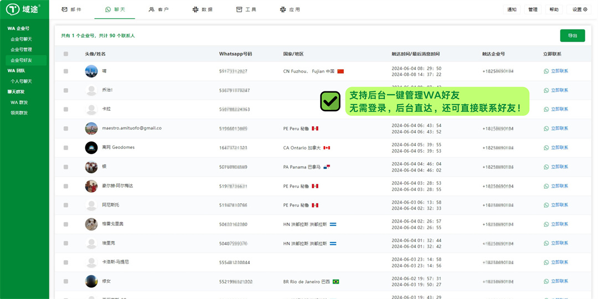Image resolution: width=598 pixels, height=299 pixels.
Task: Open the 客户 customers tab
Action: click(158, 9)
